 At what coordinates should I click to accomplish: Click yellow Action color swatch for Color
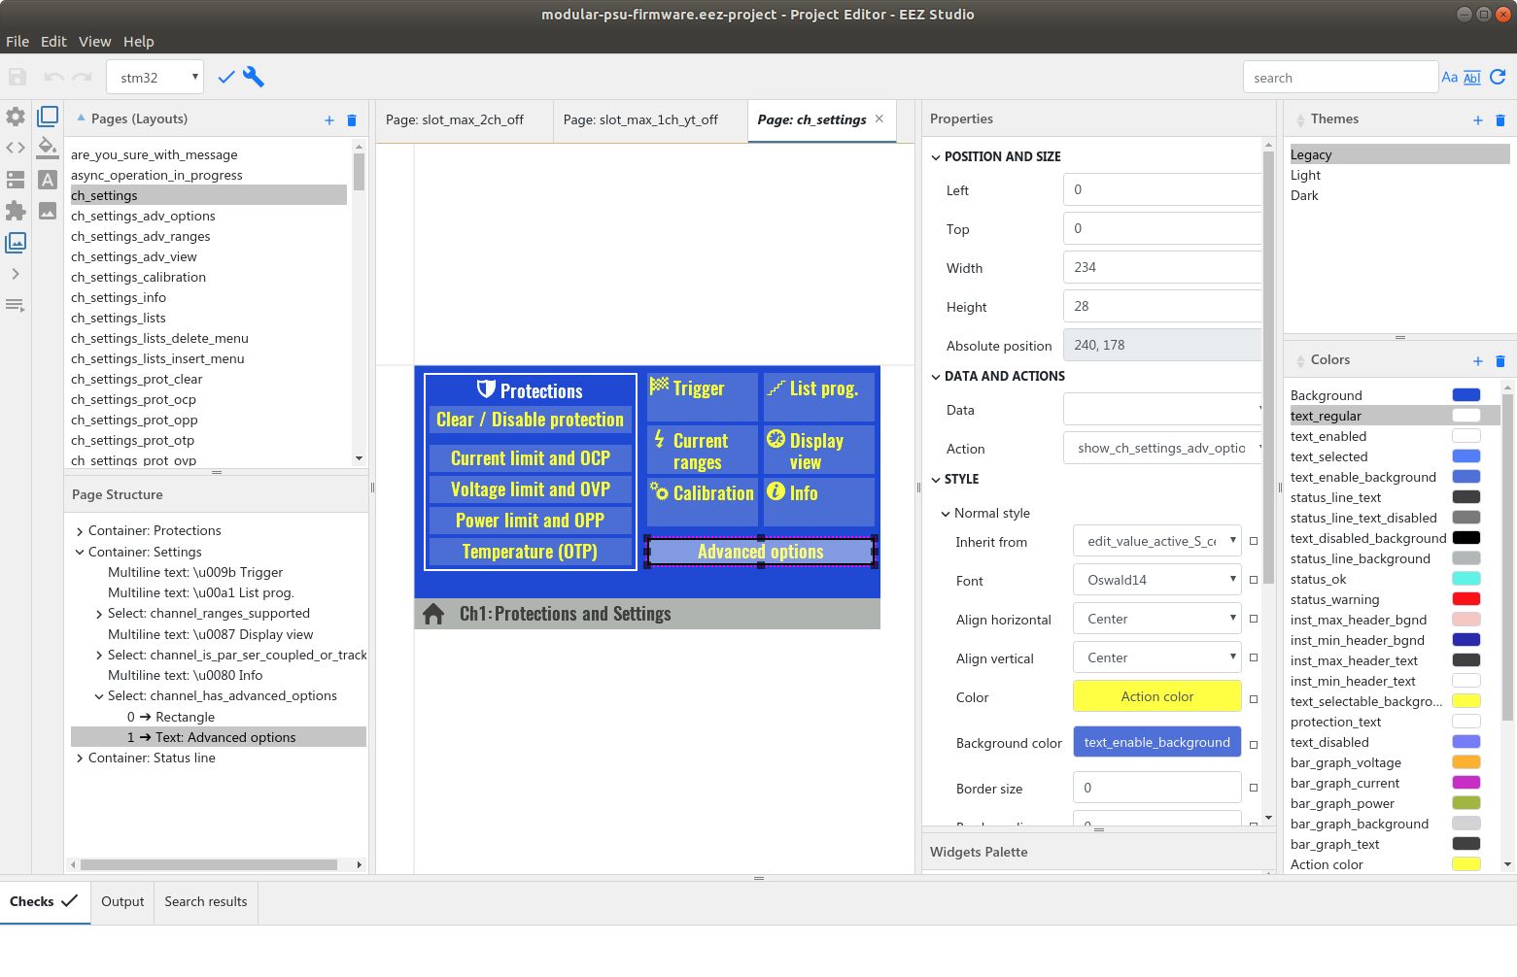1157,696
